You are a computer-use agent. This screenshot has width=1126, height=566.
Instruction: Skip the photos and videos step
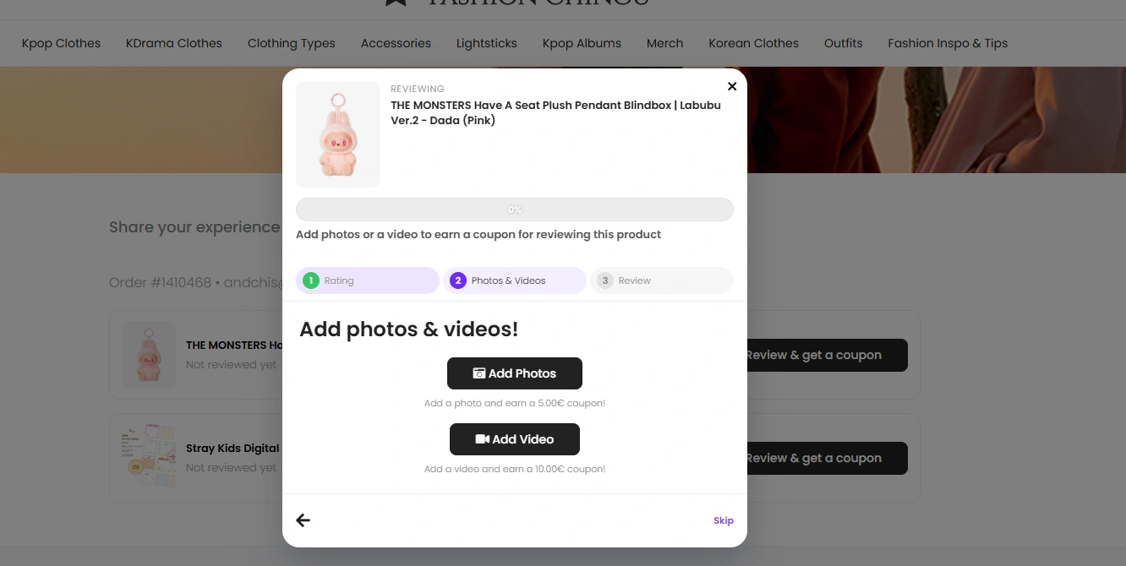coord(723,520)
